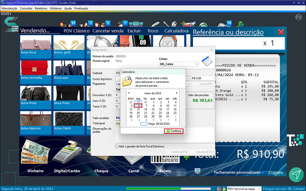Image resolution: width=306 pixels, height=191 pixels.
Task: Click the padlock icon in the status bar
Action: tap(225, 188)
